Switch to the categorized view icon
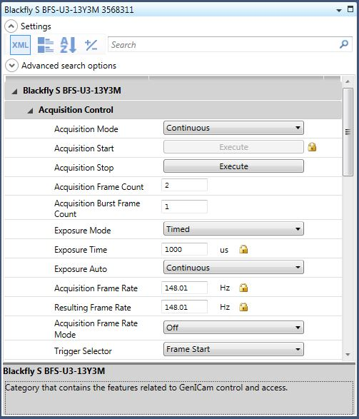The height and width of the screenshot is (419, 359). tap(46, 45)
